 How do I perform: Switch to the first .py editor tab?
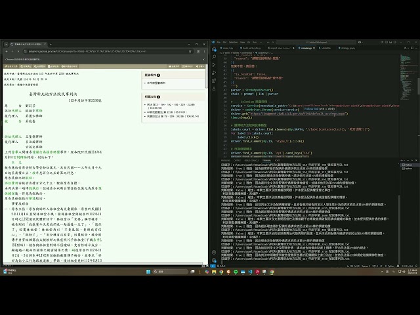[x=228, y=48]
